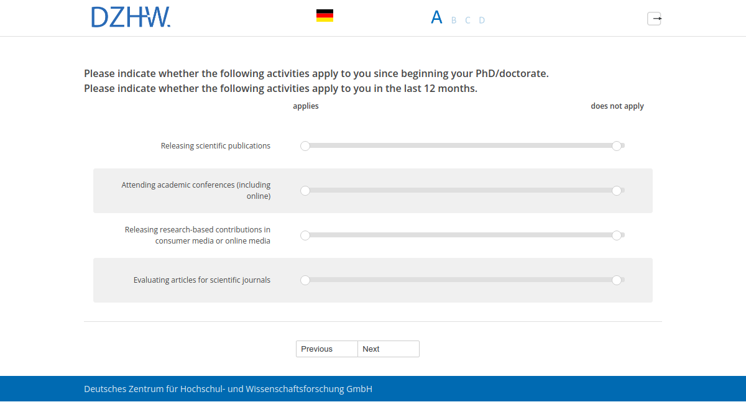Click the middle of the evaluating articles slider track
This screenshot has width=746, height=407.
coord(461,280)
